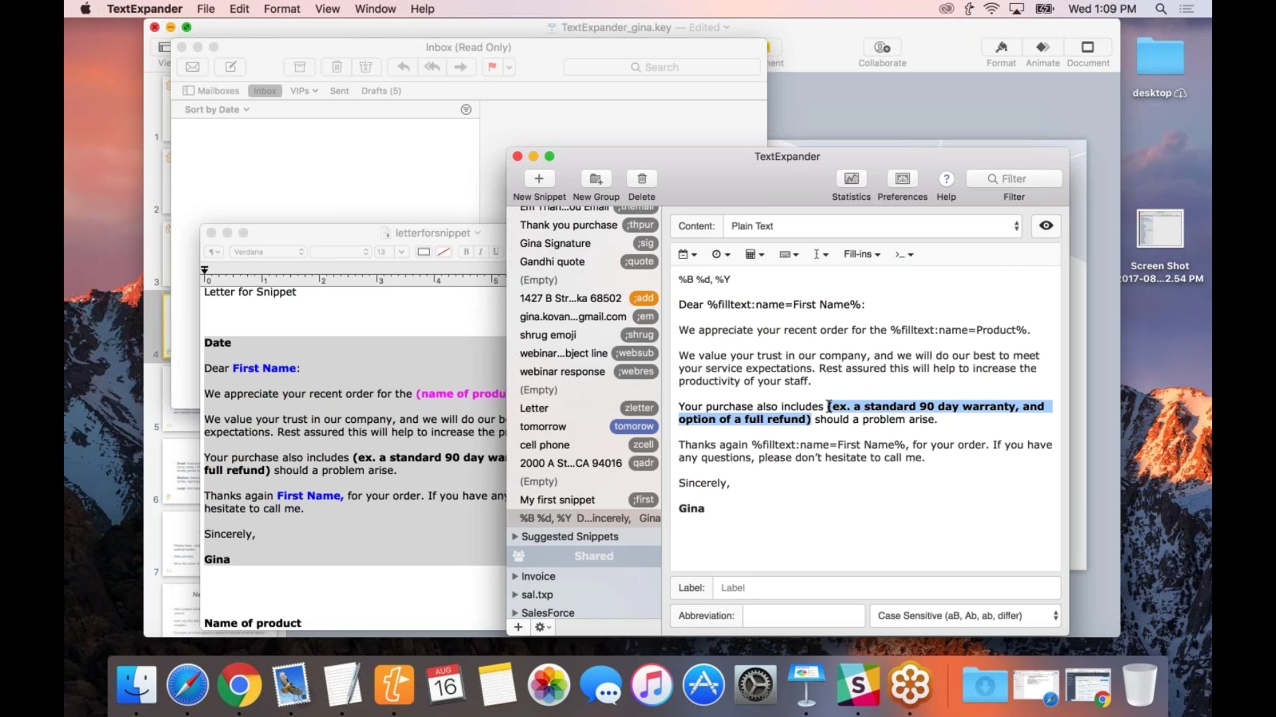Image resolution: width=1276 pixels, height=717 pixels.
Task: Select the 'tomorrow' snippet
Action: click(x=584, y=426)
